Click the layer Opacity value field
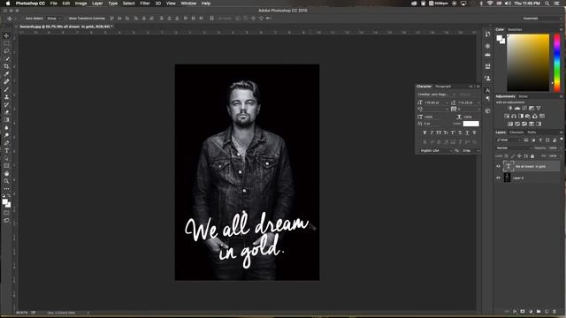The height and width of the screenshot is (318, 566). pyautogui.click(x=553, y=148)
